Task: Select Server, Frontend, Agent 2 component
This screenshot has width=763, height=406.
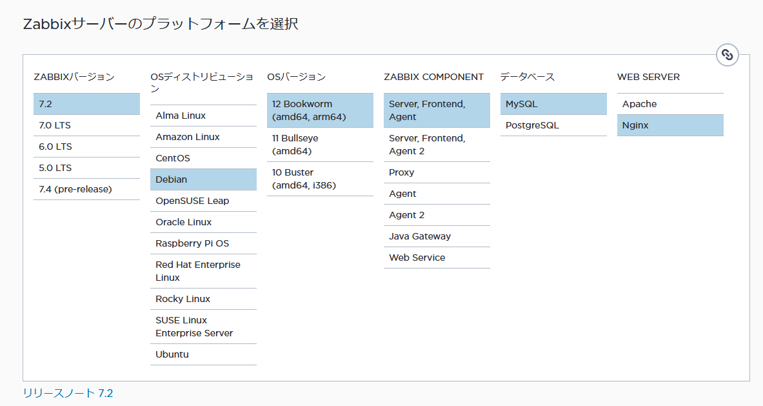Action: pyautogui.click(x=437, y=145)
